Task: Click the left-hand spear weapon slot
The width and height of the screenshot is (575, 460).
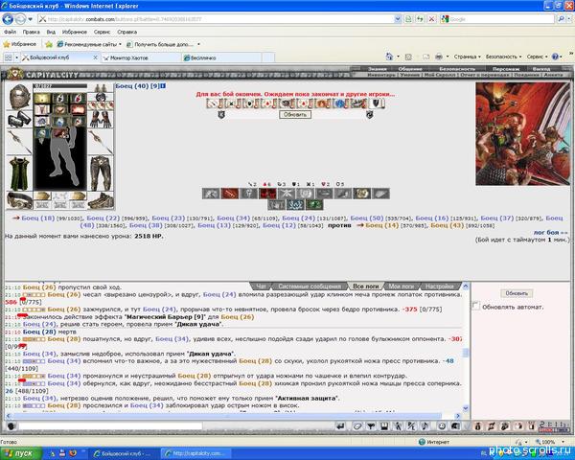Action: click(x=19, y=142)
